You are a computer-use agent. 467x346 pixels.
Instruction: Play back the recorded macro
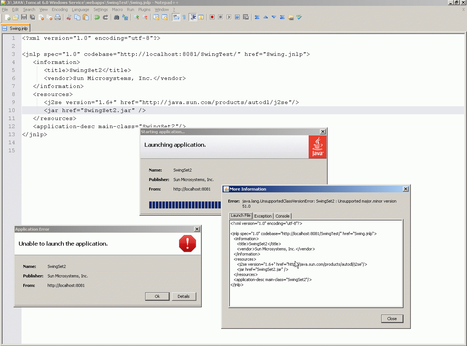229,17
